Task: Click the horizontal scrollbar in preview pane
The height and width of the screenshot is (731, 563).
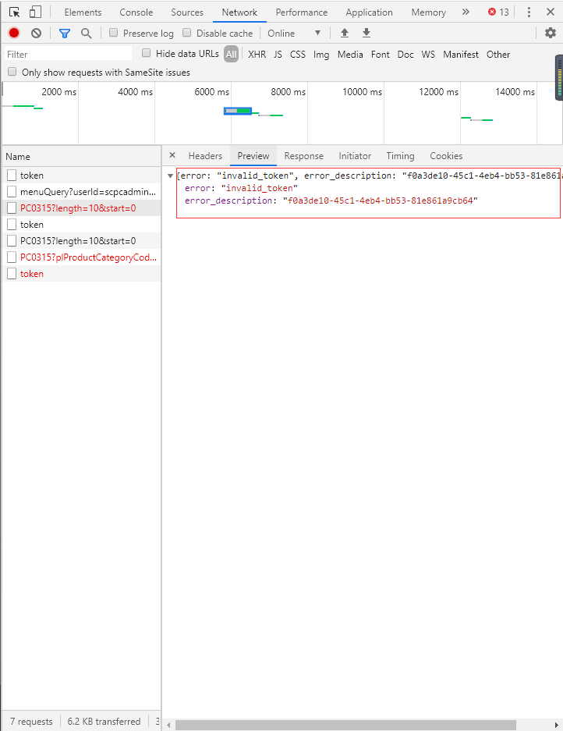Action: tap(345, 725)
